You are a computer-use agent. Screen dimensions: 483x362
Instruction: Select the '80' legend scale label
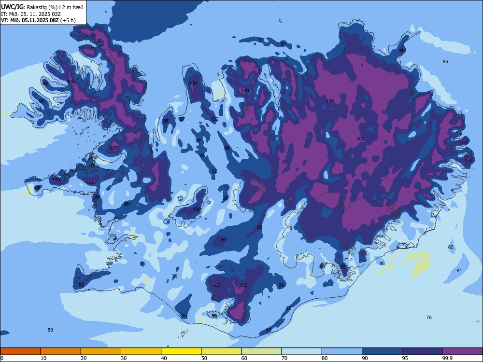tap(325, 358)
